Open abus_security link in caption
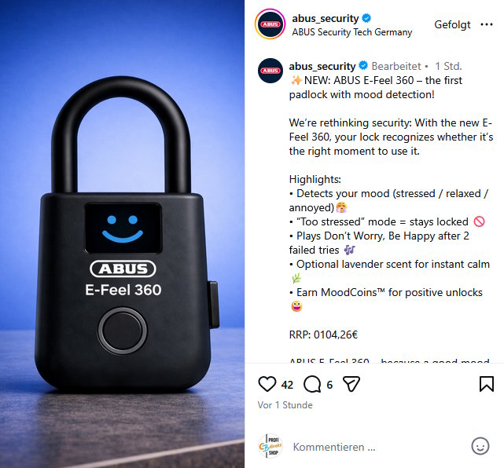The width and height of the screenshot is (504, 468). 322,66
